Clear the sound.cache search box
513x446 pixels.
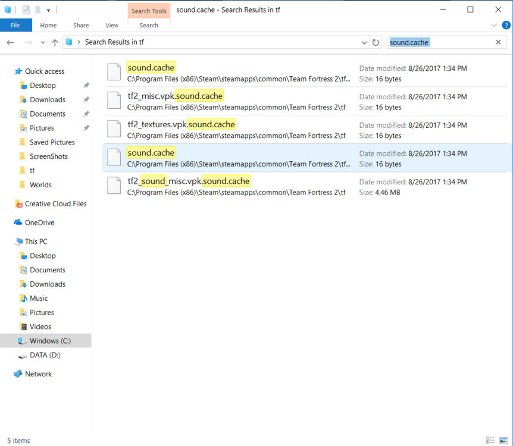pos(498,42)
